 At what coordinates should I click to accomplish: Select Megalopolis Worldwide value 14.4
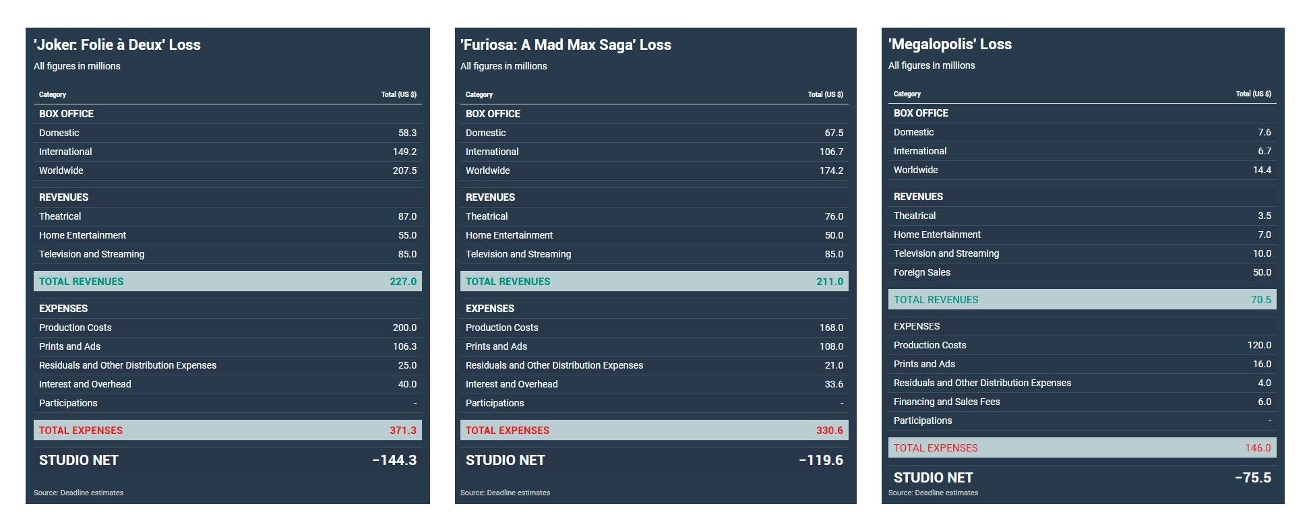(x=1262, y=170)
